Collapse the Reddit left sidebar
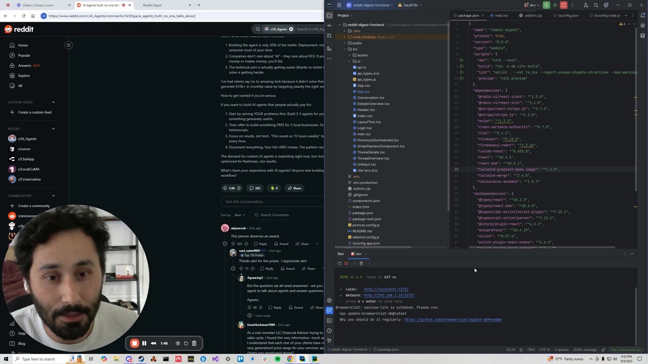This screenshot has width=648, height=364. (68, 45)
